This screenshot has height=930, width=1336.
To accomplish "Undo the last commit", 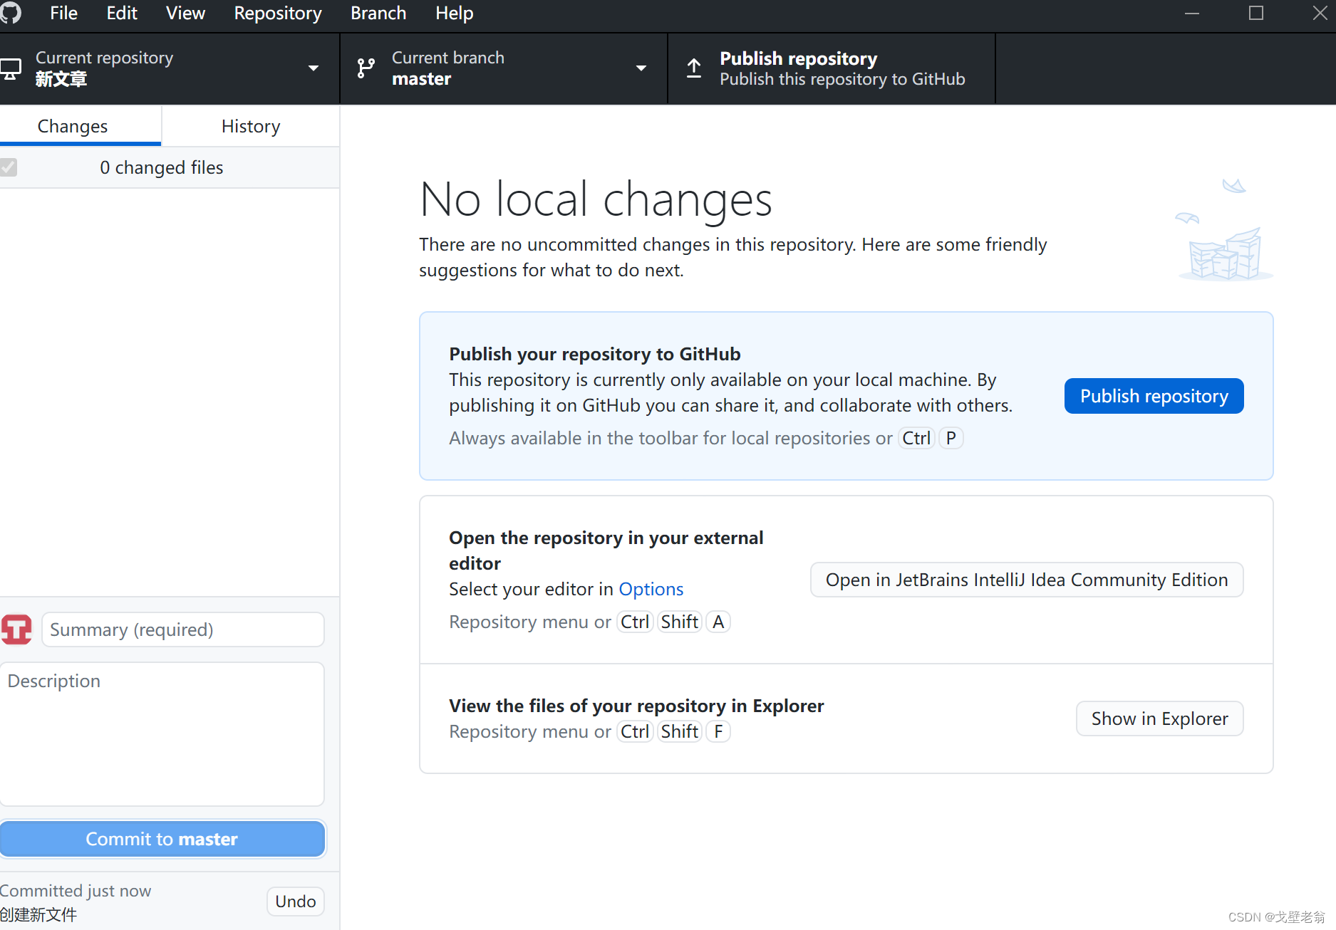I will click(296, 901).
